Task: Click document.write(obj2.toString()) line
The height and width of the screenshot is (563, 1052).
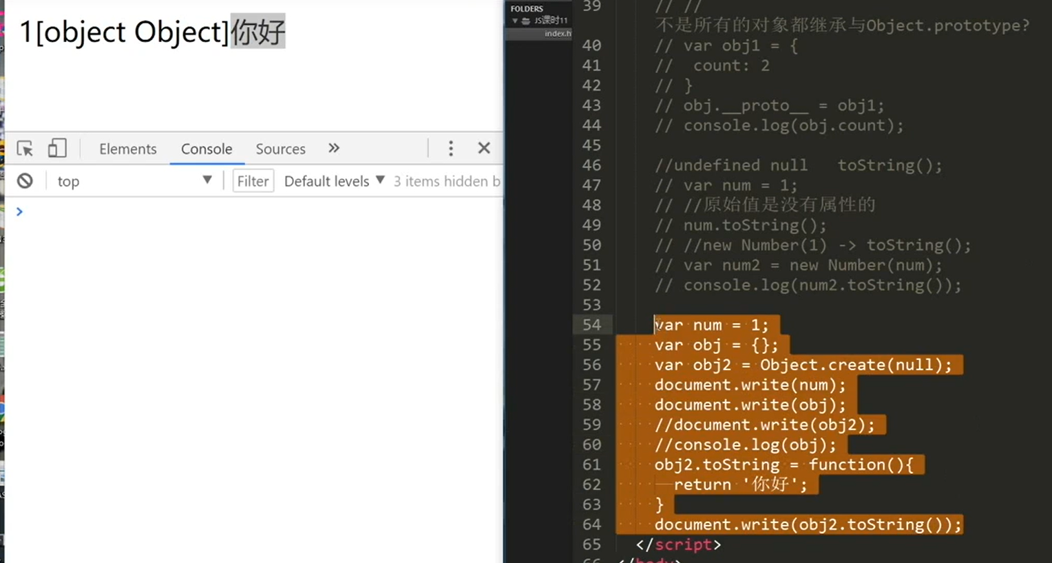Action: 808,524
